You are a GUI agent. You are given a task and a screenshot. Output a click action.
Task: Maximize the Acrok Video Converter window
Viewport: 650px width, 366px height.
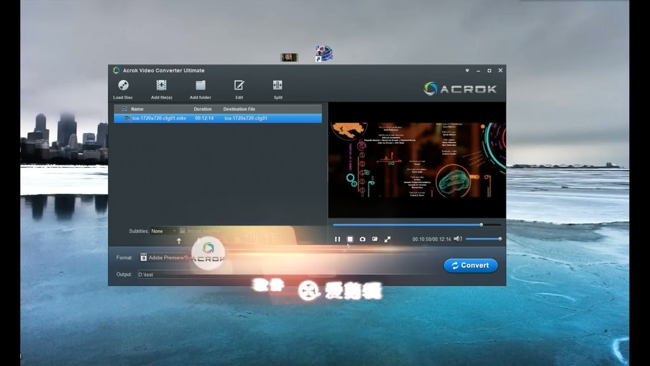pyautogui.click(x=490, y=71)
